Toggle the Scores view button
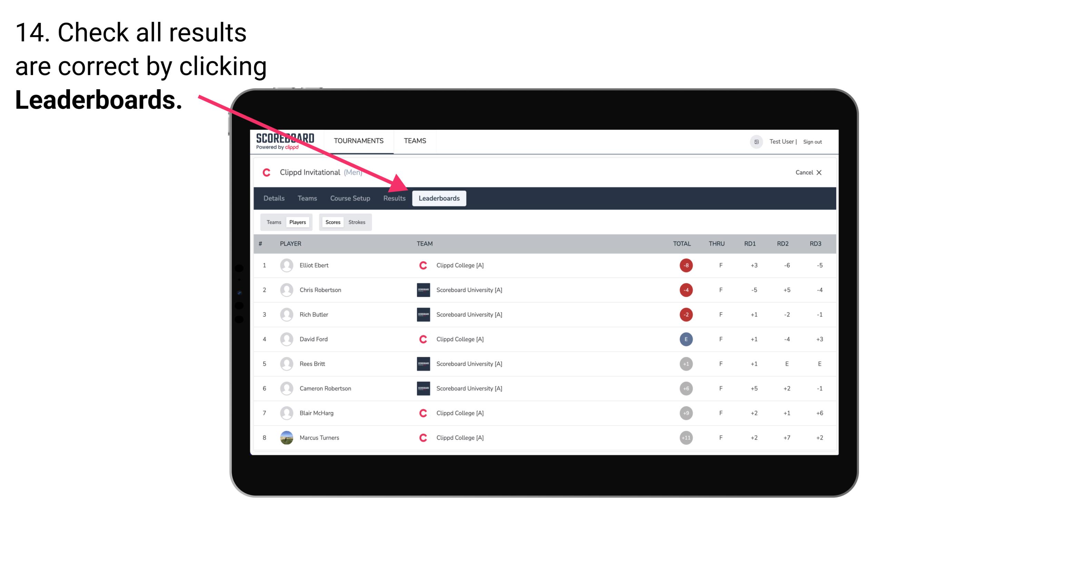Image resolution: width=1087 pixels, height=585 pixels. 332,222
